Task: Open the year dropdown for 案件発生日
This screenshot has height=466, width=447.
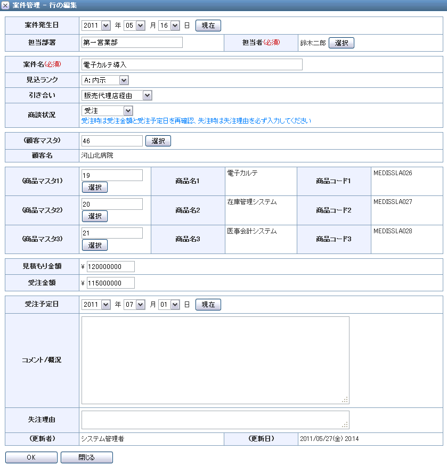Action: pos(96,26)
